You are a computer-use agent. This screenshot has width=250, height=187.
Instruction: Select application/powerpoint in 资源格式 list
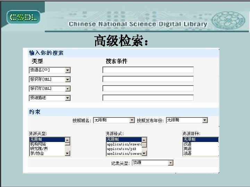(124, 153)
